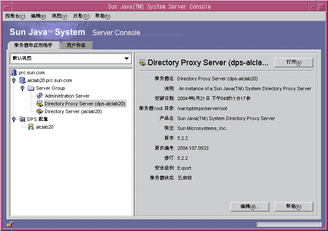Click the padlock security status icon
The image size is (328, 231).
click(x=10, y=225)
